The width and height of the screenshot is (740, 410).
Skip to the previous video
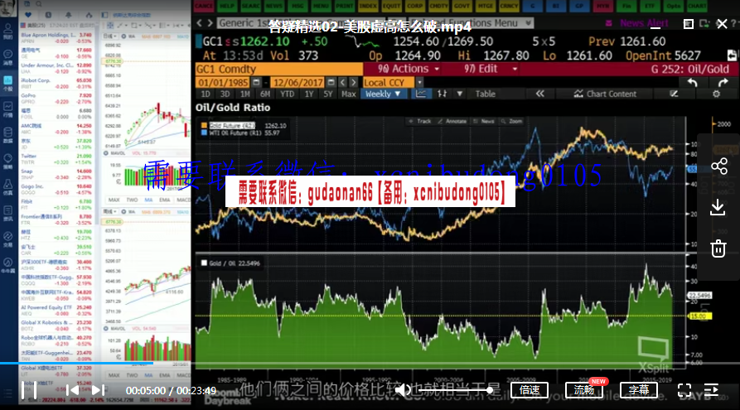pyautogui.click(x=72, y=390)
